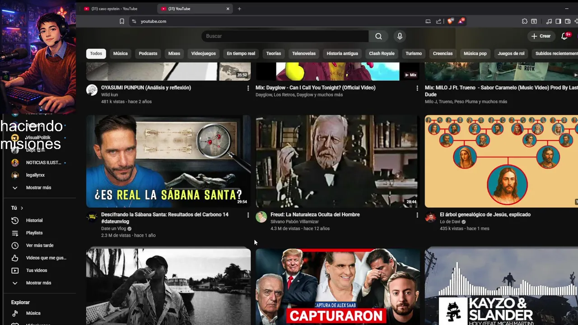Open options menu for Freud video
Screen dimensions: 578x325
coord(417,215)
